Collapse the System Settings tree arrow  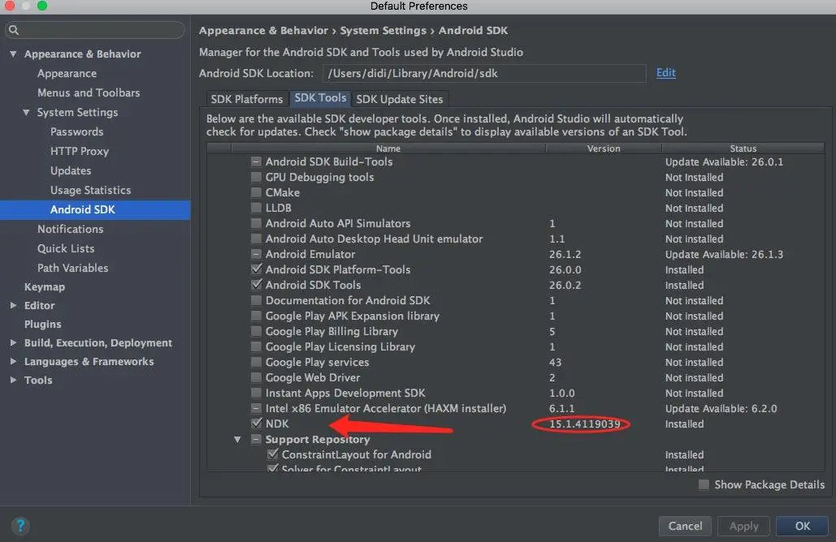[26, 112]
